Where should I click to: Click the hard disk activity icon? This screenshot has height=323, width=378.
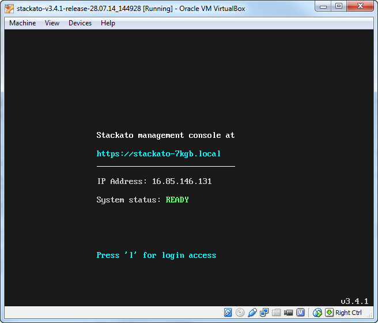228,313
